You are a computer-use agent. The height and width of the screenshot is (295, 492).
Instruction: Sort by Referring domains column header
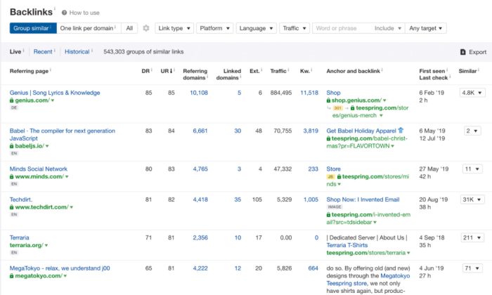[x=195, y=74]
